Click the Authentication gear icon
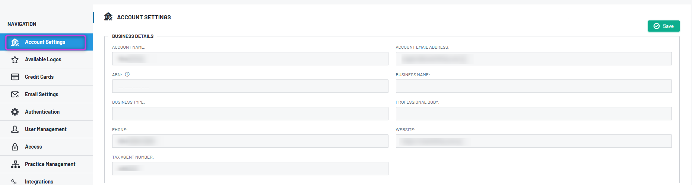The image size is (692, 185). [15, 112]
